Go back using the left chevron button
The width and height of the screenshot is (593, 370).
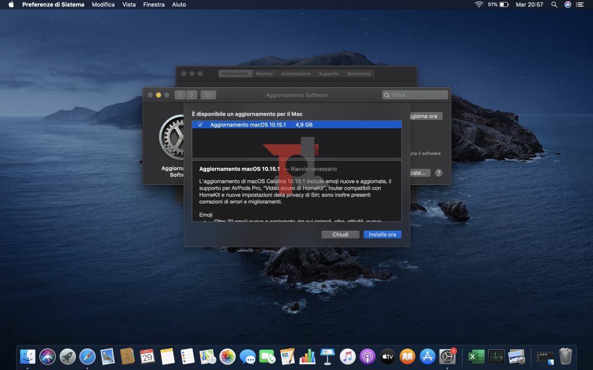coord(180,95)
